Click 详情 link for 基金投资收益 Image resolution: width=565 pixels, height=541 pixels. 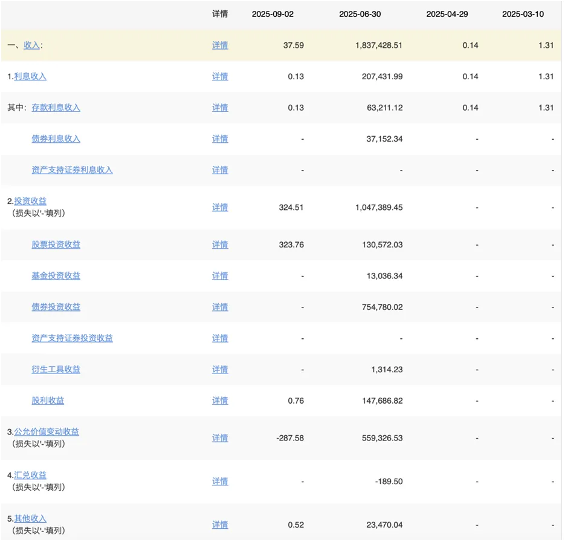point(220,276)
